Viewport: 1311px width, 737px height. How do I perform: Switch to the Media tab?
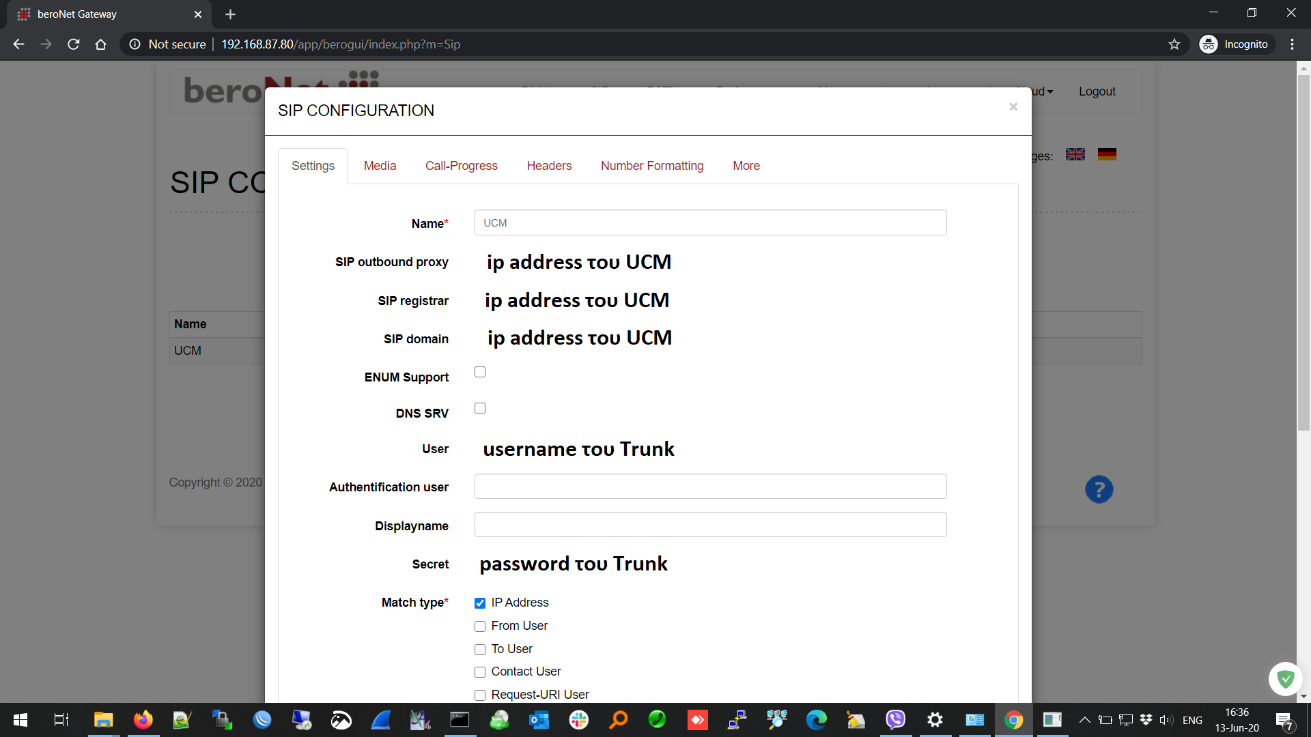click(x=380, y=166)
